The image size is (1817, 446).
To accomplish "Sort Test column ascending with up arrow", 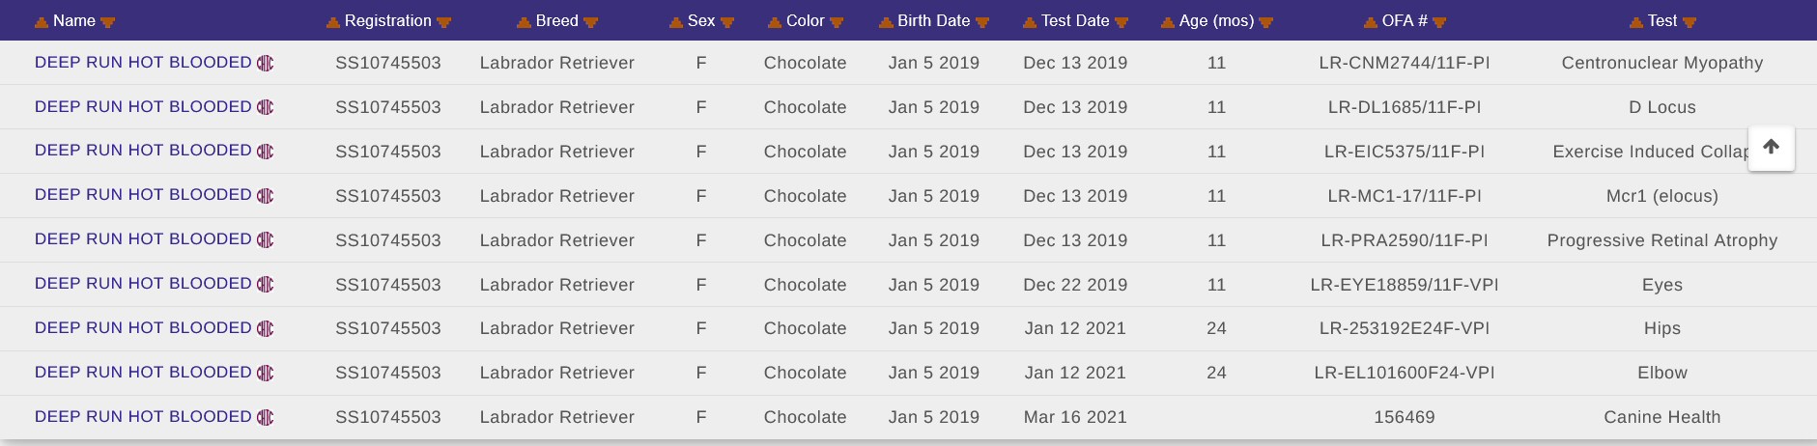I will (1635, 22).
